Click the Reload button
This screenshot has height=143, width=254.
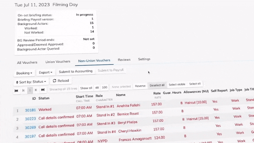pyautogui.click(x=61, y=81)
